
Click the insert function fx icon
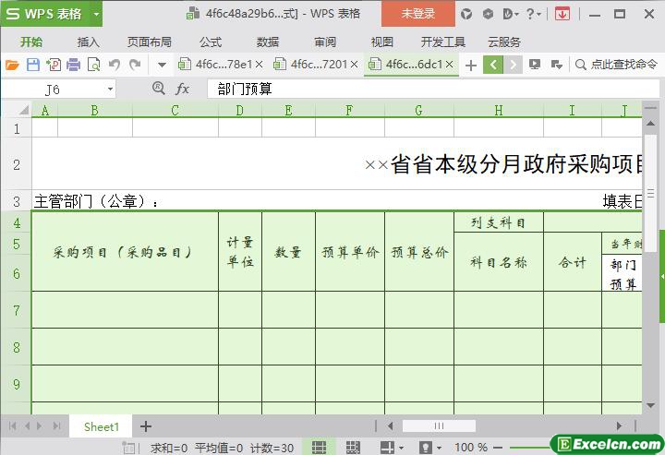tap(183, 89)
